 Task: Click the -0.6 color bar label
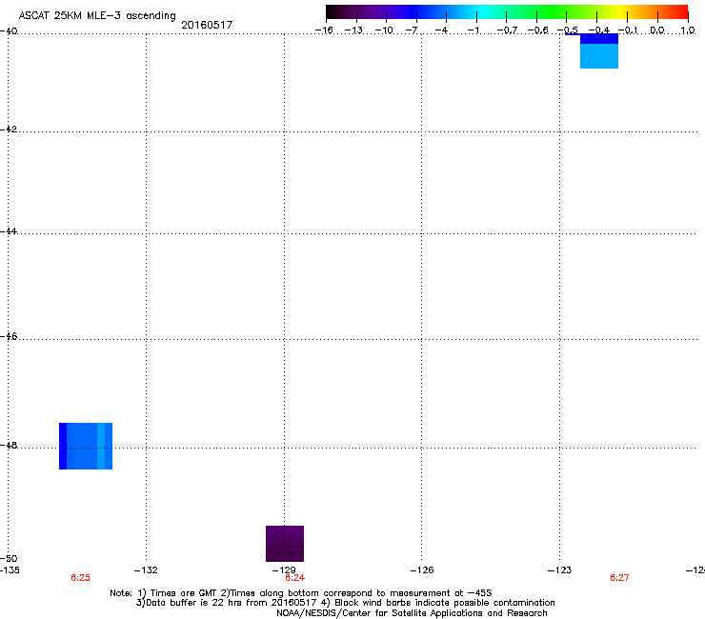537,30
